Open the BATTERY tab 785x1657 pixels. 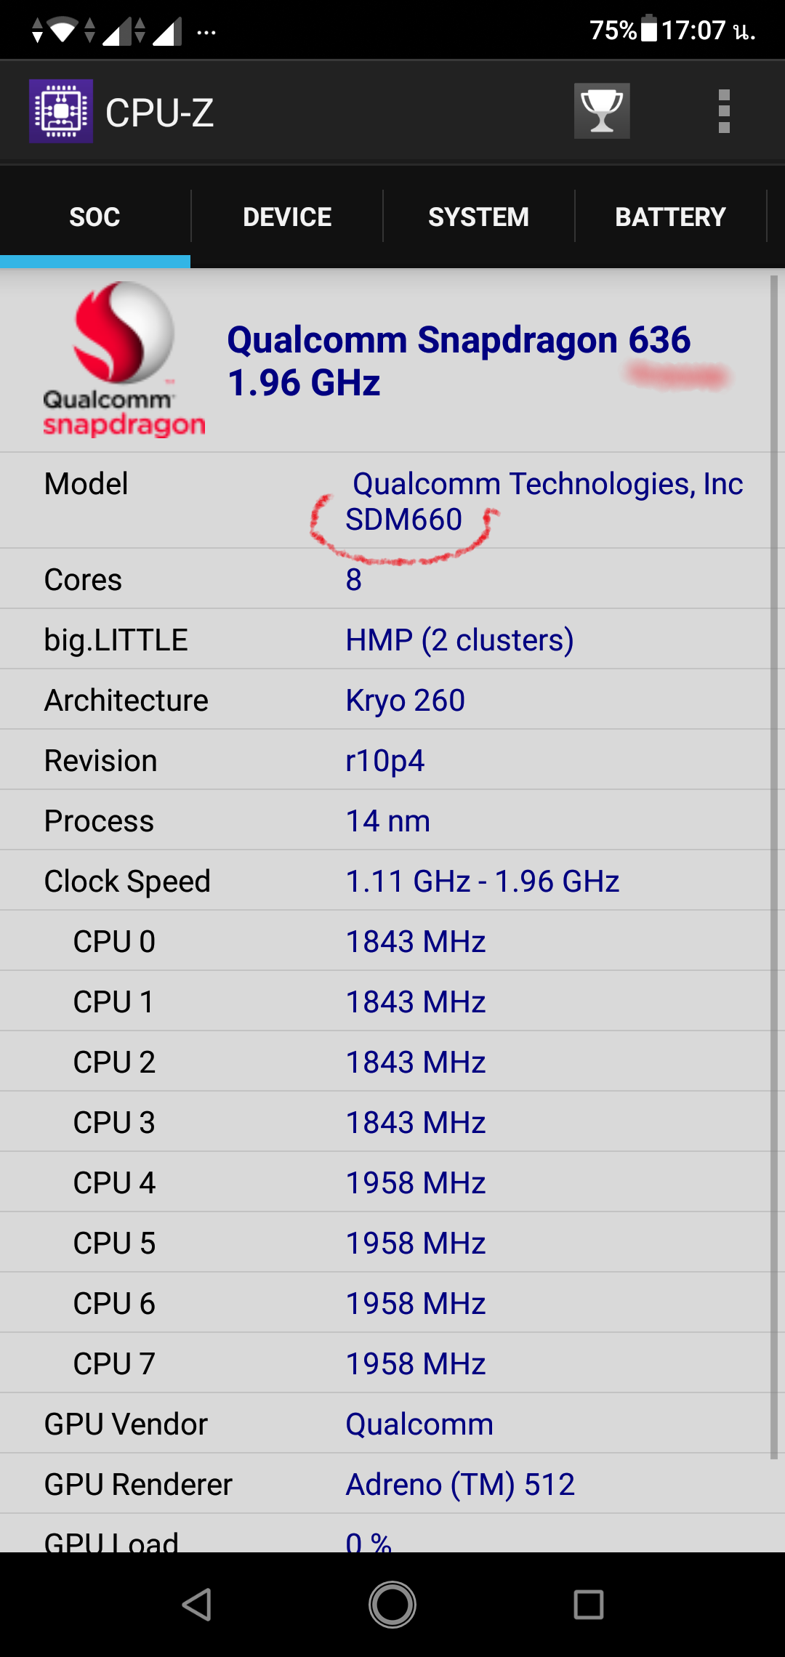pos(670,217)
